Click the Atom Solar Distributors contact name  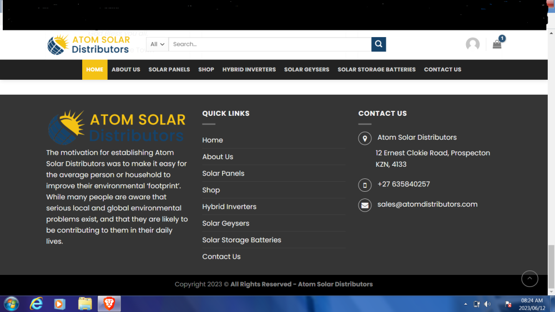[417, 137]
